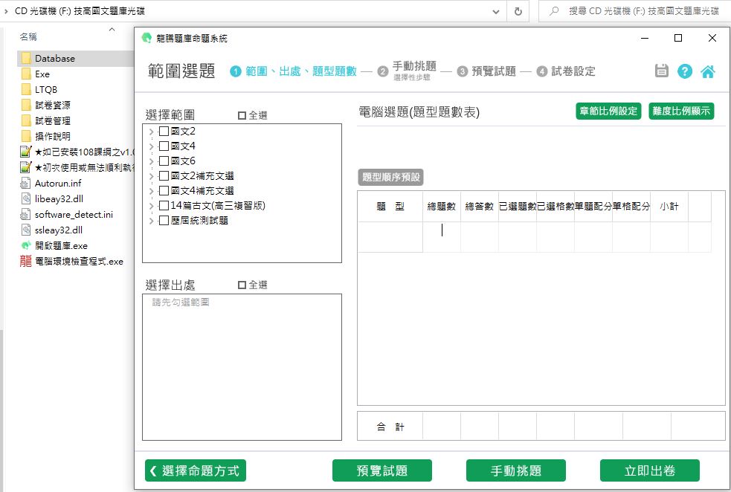Expand 14篇古文(高三複習版) node
This screenshot has height=492, width=731.
(152, 206)
